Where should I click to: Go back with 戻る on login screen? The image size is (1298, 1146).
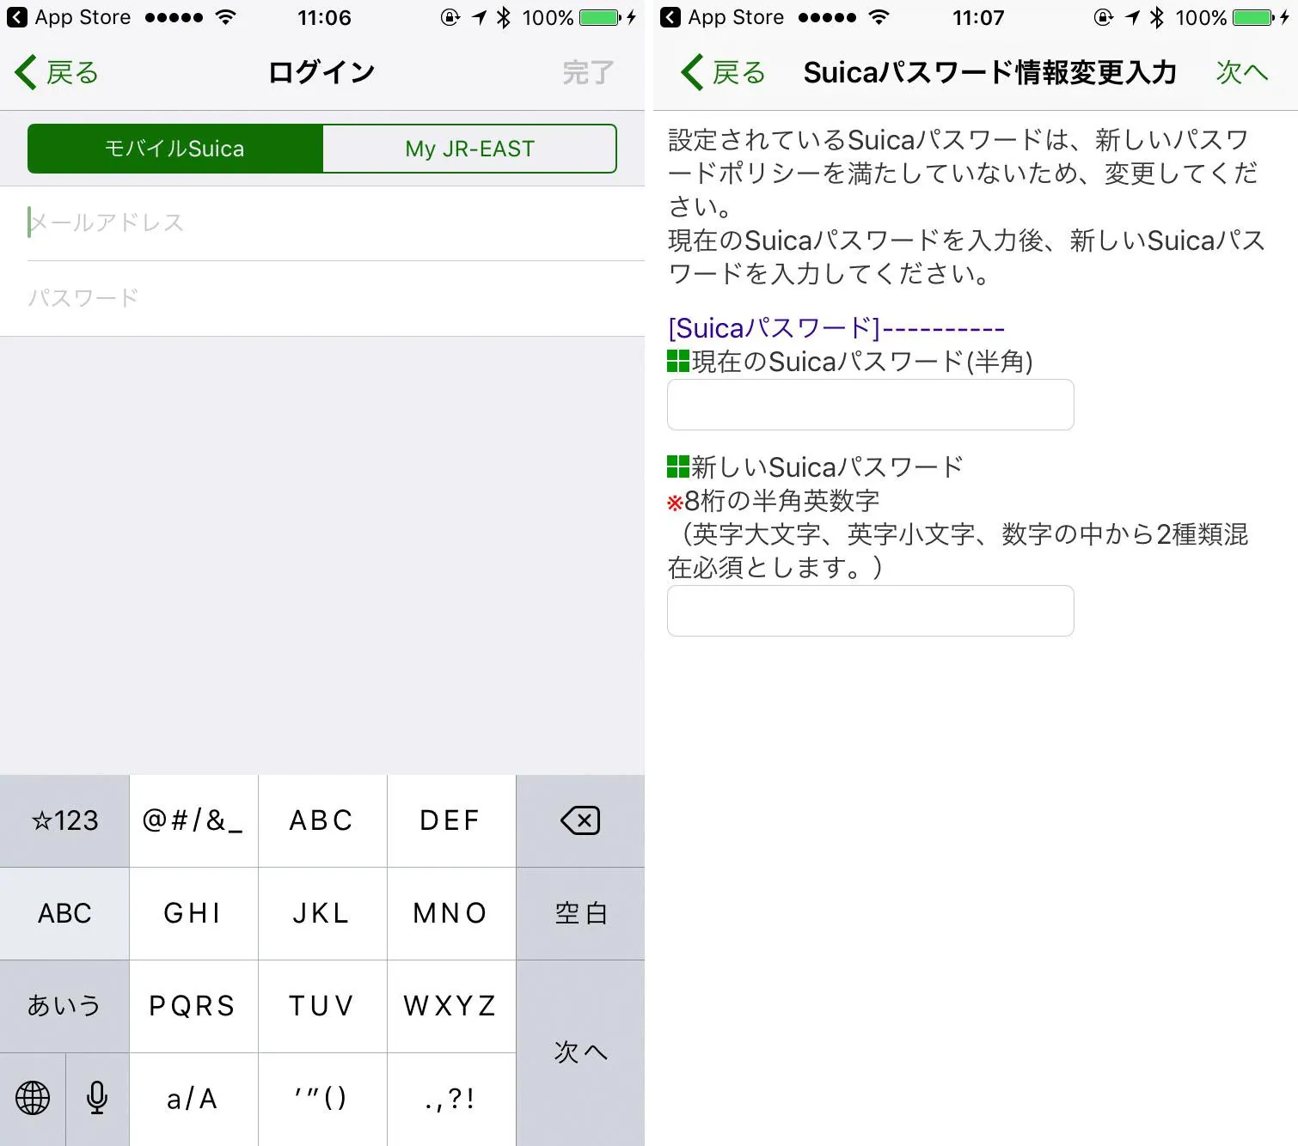(58, 72)
